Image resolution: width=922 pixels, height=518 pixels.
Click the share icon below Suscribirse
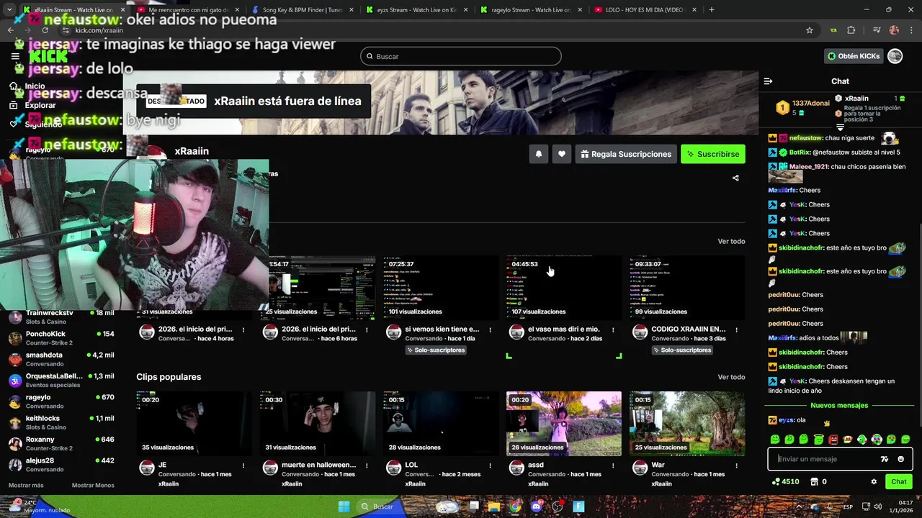click(735, 178)
